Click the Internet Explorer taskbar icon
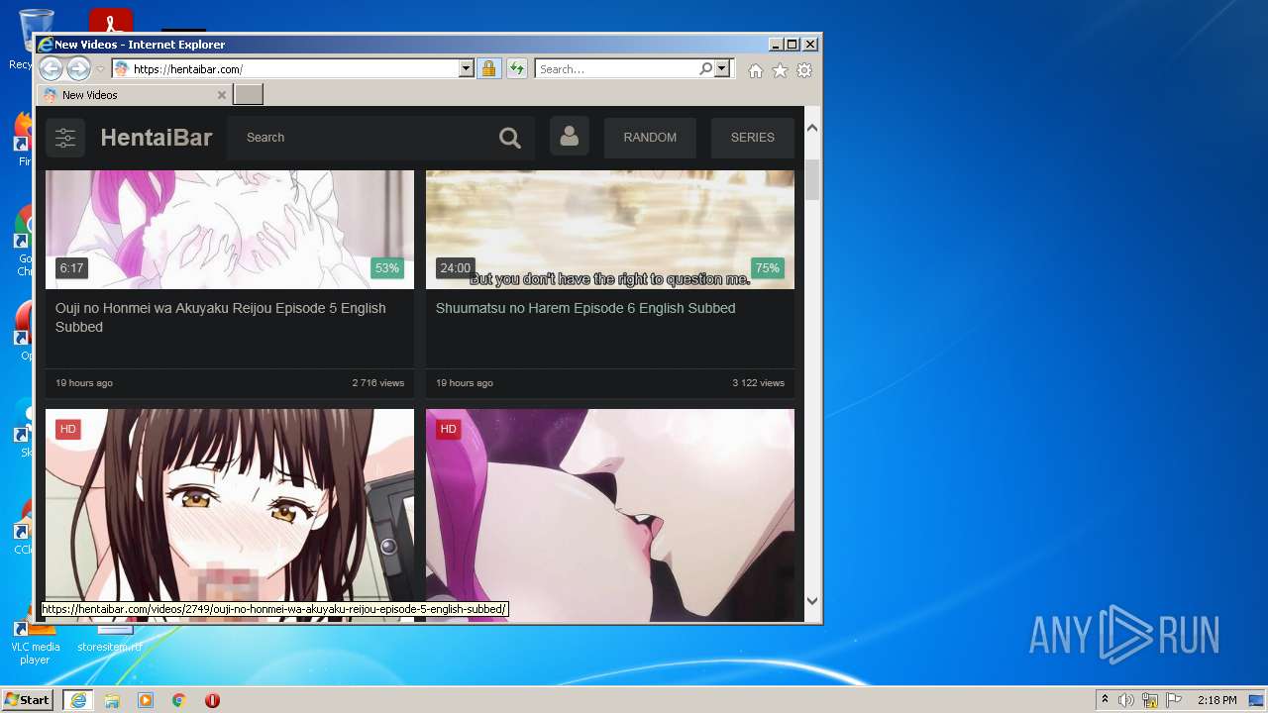The image size is (1268, 713). tap(77, 700)
